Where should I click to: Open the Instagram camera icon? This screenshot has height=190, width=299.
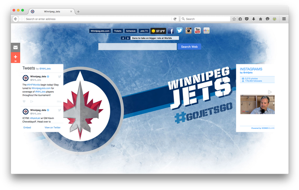click(189, 31)
